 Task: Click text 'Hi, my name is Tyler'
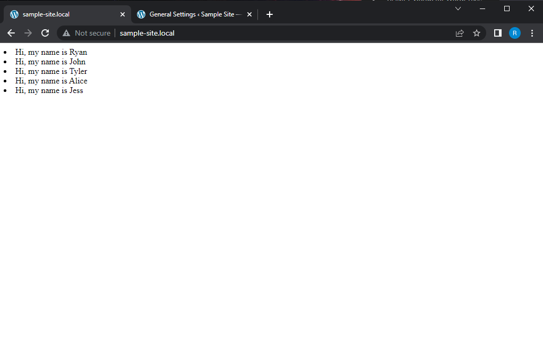tap(51, 71)
